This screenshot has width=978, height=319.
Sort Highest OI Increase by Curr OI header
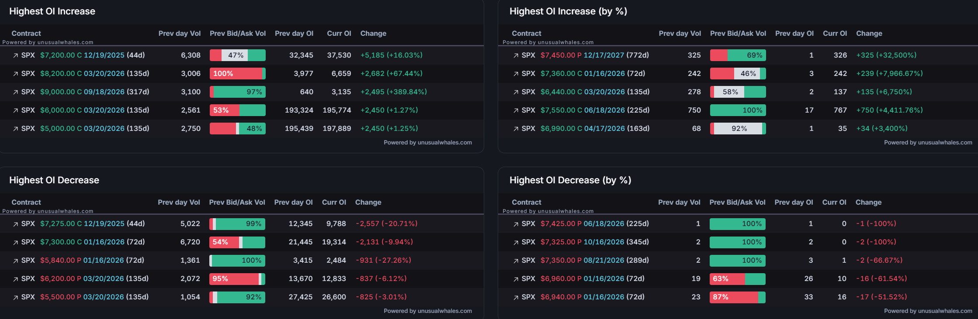click(x=339, y=33)
